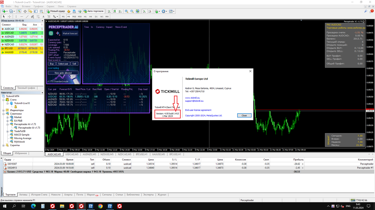Click the zoom out magnifier icon
This screenshot has width=375, height=210.
132,11
